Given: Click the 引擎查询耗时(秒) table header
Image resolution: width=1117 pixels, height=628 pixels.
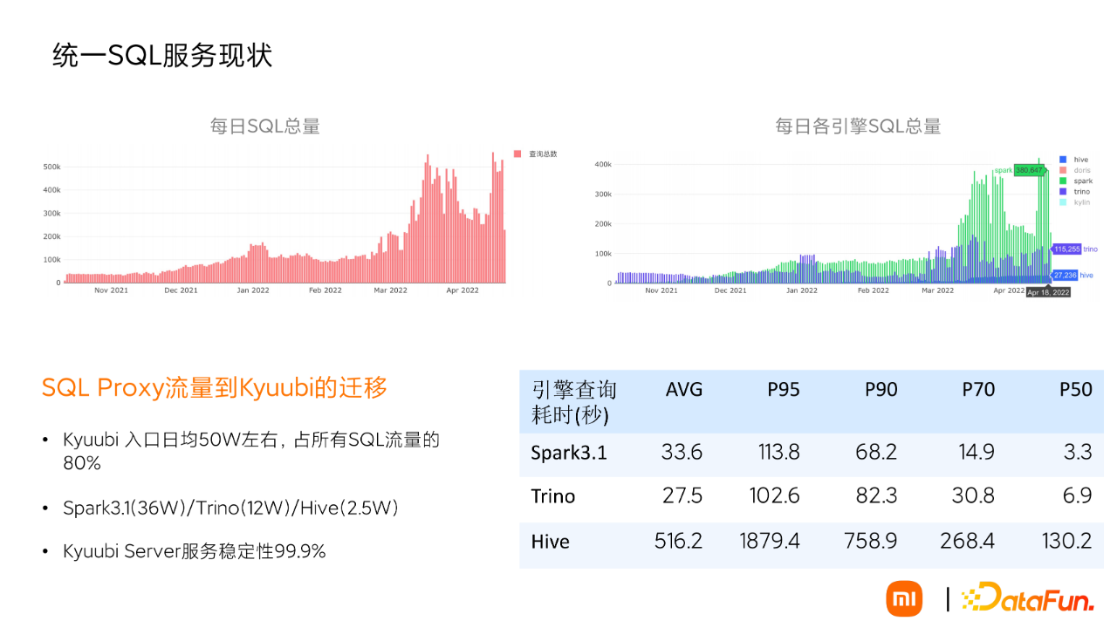Looking at the screenshot, I should tap(574, 402).
